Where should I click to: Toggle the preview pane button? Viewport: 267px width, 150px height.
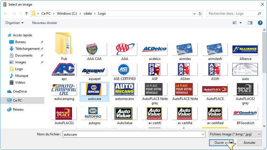click(x=250, y=23)
